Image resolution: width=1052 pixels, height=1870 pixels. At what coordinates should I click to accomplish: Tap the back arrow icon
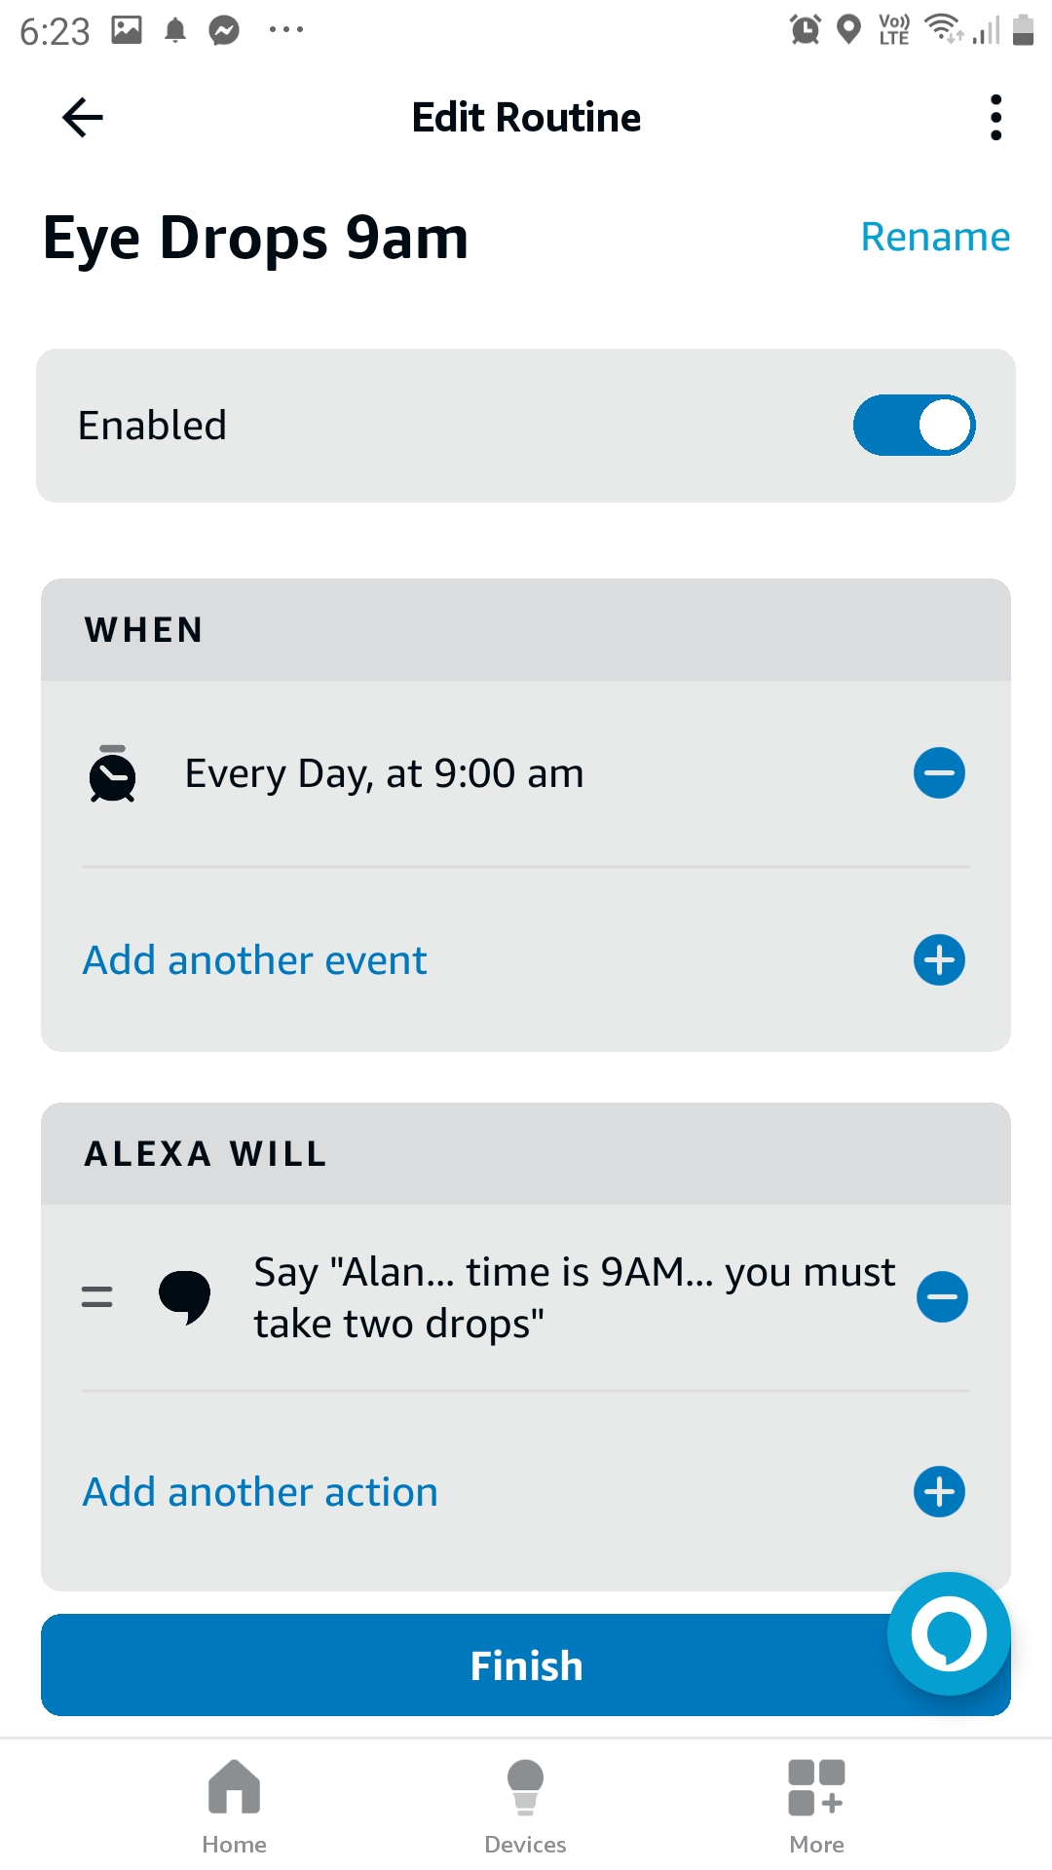pos(83,118)
